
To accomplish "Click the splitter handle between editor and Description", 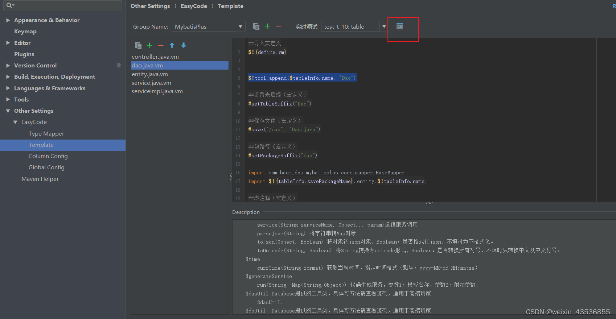I will coord(430,203).
